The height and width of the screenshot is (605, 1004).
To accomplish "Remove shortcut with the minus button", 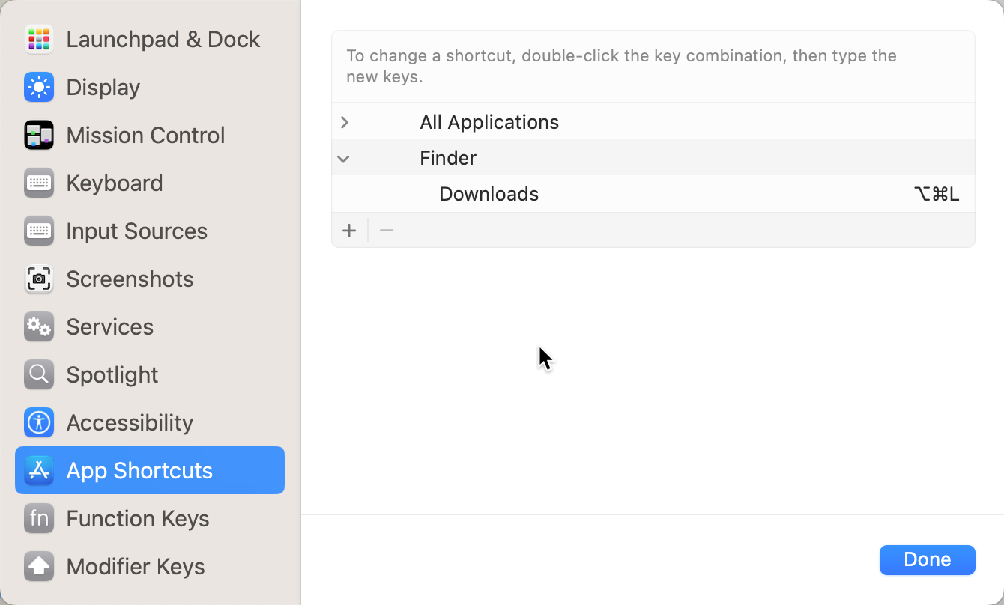I will tap(387, 231).
